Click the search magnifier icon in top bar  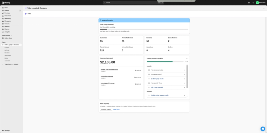[104, 3]
